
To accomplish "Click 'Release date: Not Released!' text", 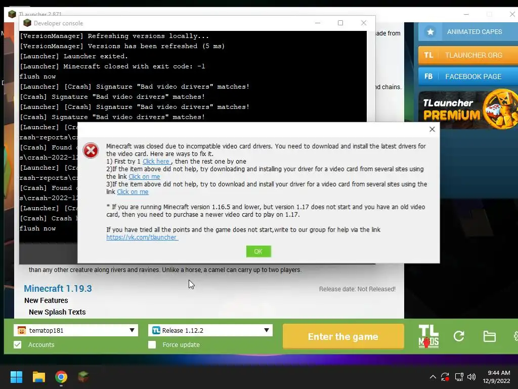I will [x=357, y=289].
